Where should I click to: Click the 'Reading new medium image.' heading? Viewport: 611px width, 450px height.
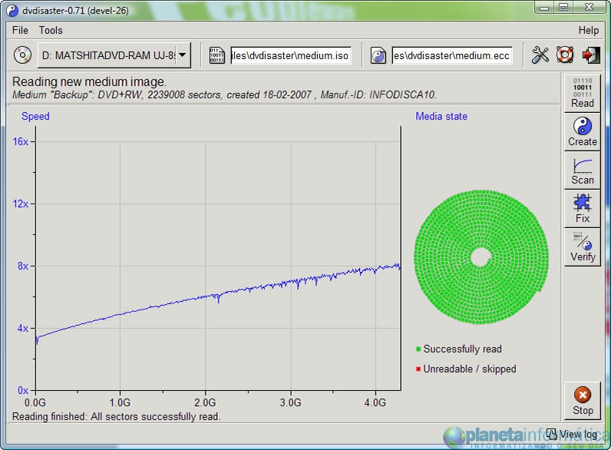point(89,81)
